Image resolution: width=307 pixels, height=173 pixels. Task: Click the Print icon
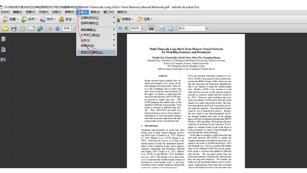[14, 28]
